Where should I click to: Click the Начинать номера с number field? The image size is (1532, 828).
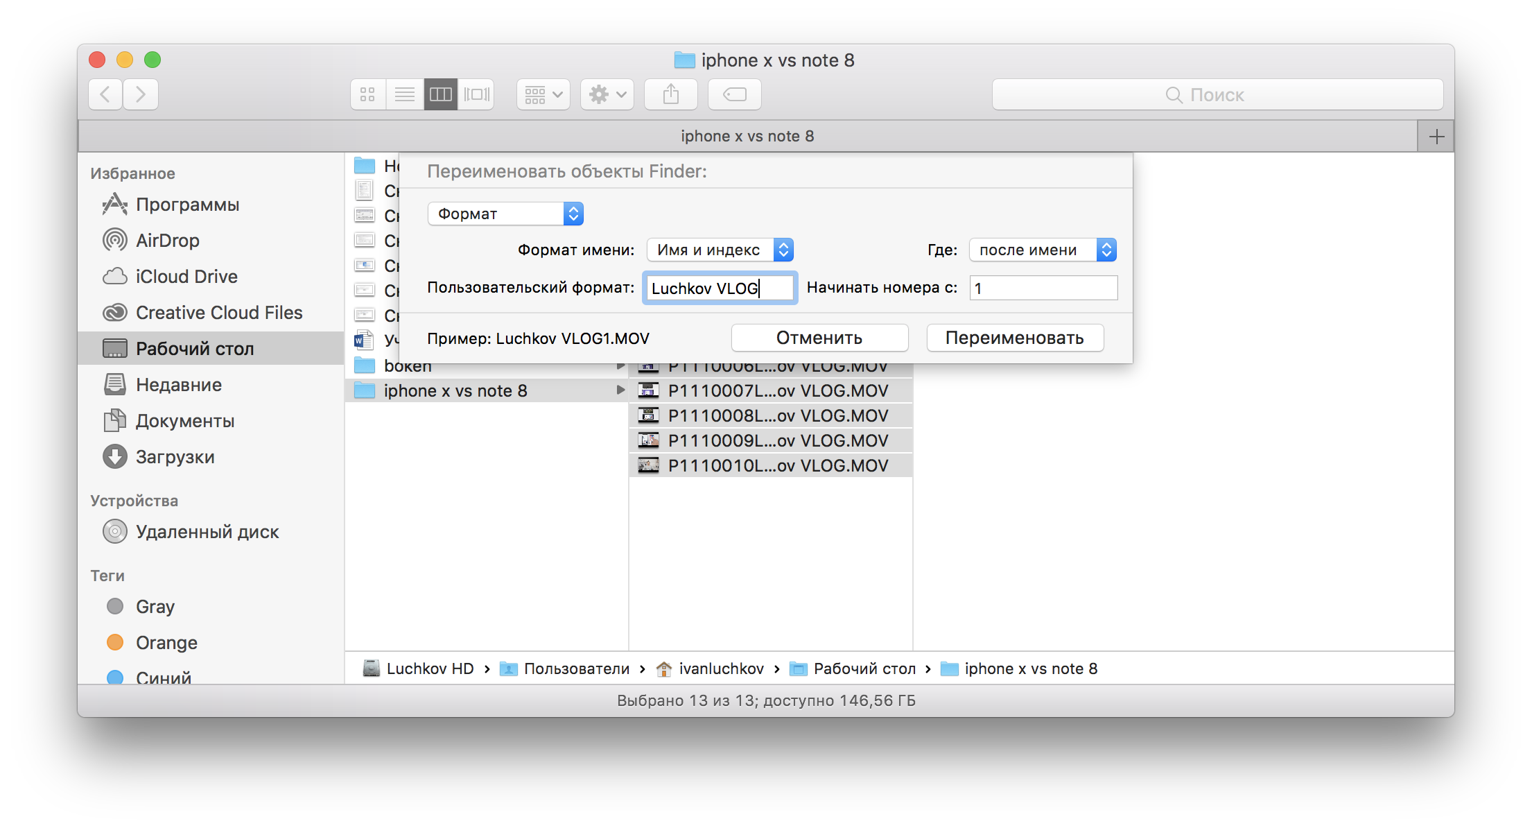[1043, 288]
